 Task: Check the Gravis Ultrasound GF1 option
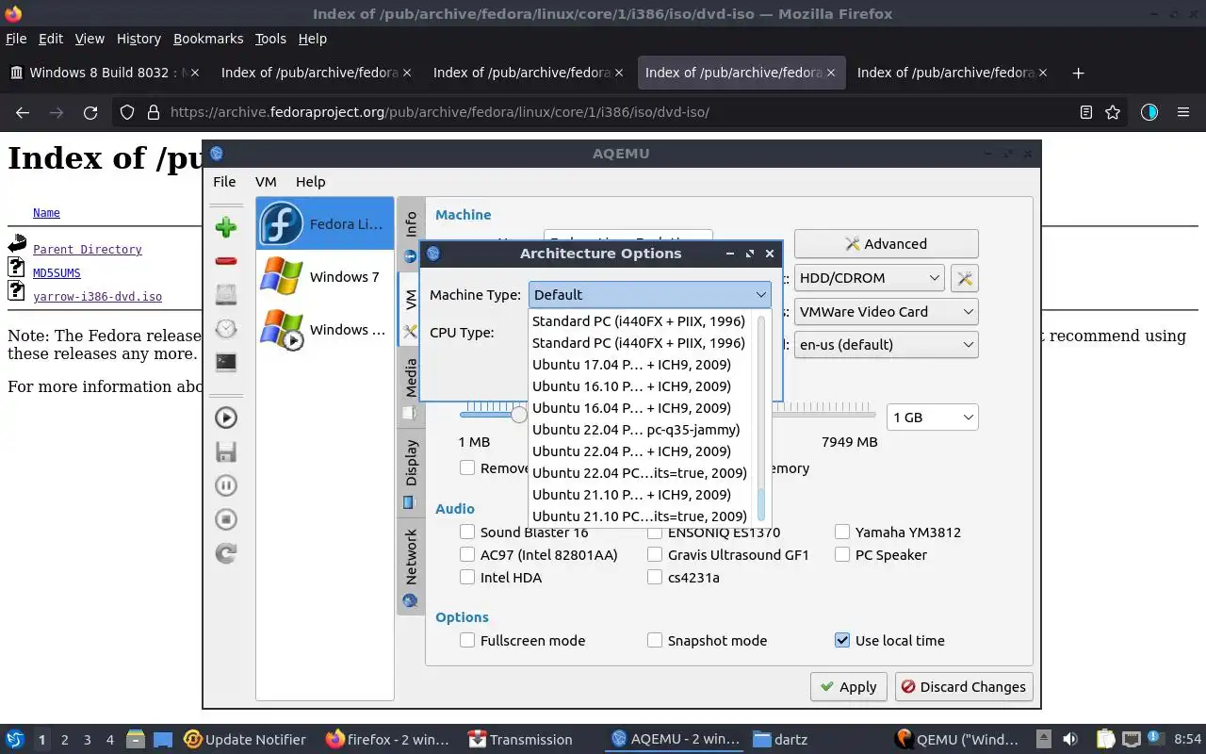tap(655, 554)
